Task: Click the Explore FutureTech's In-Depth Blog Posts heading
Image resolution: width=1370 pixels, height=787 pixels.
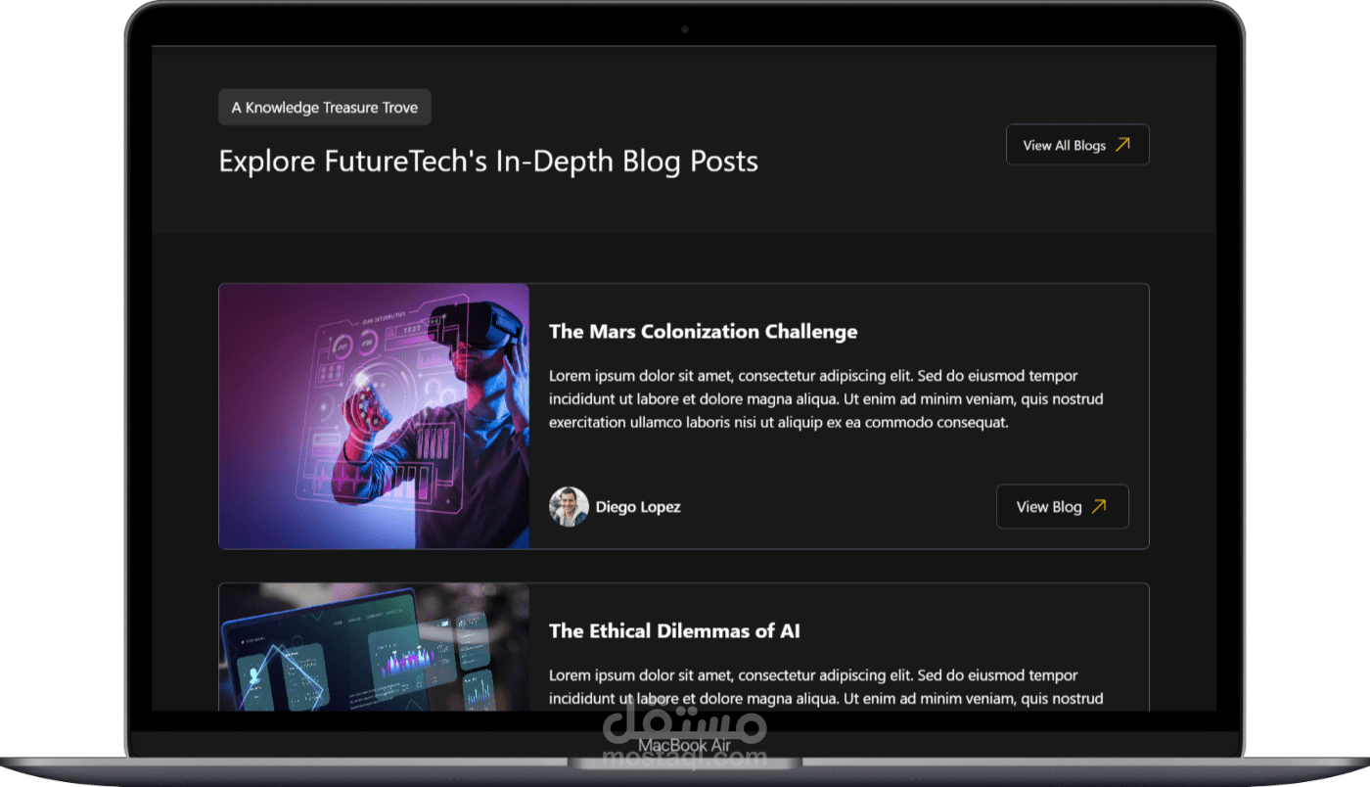Action: pyautogui.click(x=488, y=162)
